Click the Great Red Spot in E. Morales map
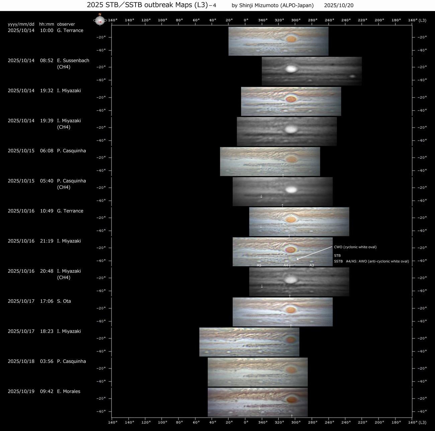Image resolution: width=435 pixels, height=431 pixels. 292,399
